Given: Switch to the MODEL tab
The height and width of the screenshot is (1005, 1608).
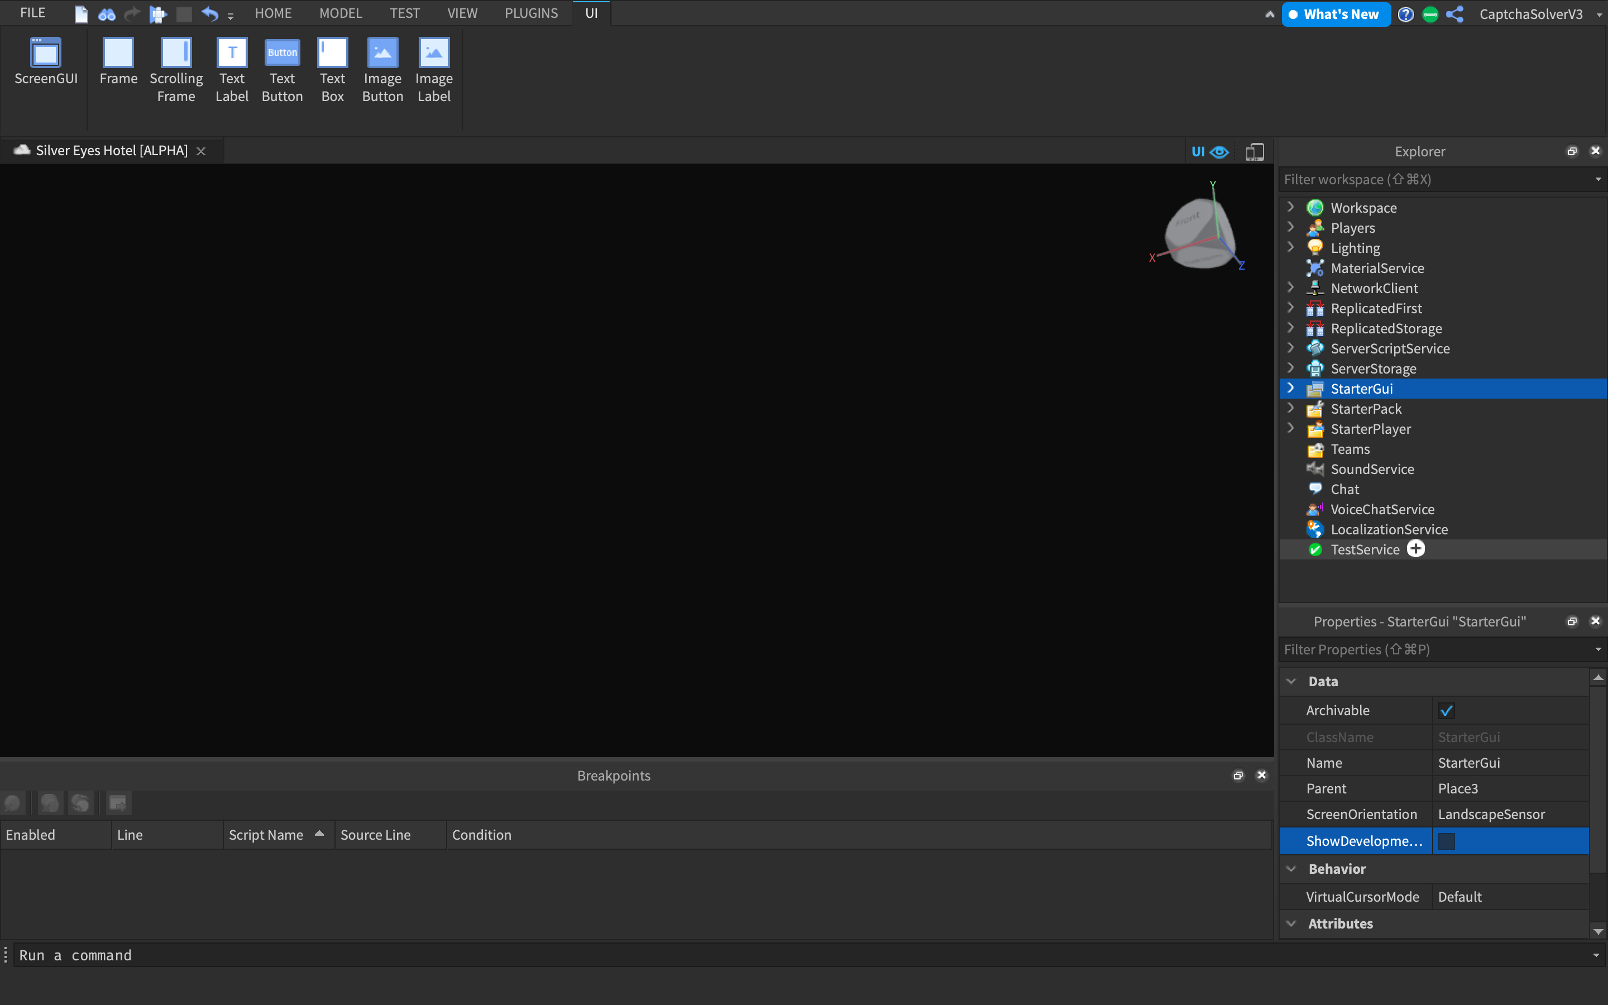Looking at the screenshot, I should tap(340, 13).
